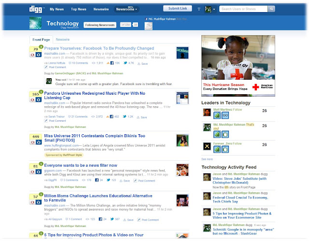Follow Forever_Zero in Leaders list
This screenshot has height=241, width=309.
pos(237,143)
